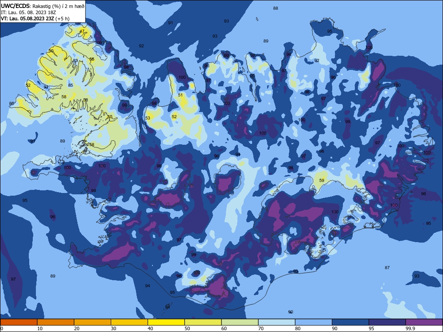This screenshot has height=332, width=443.
Task: Click the light blue 80–90 legend swatch
Action: [314, 322]
